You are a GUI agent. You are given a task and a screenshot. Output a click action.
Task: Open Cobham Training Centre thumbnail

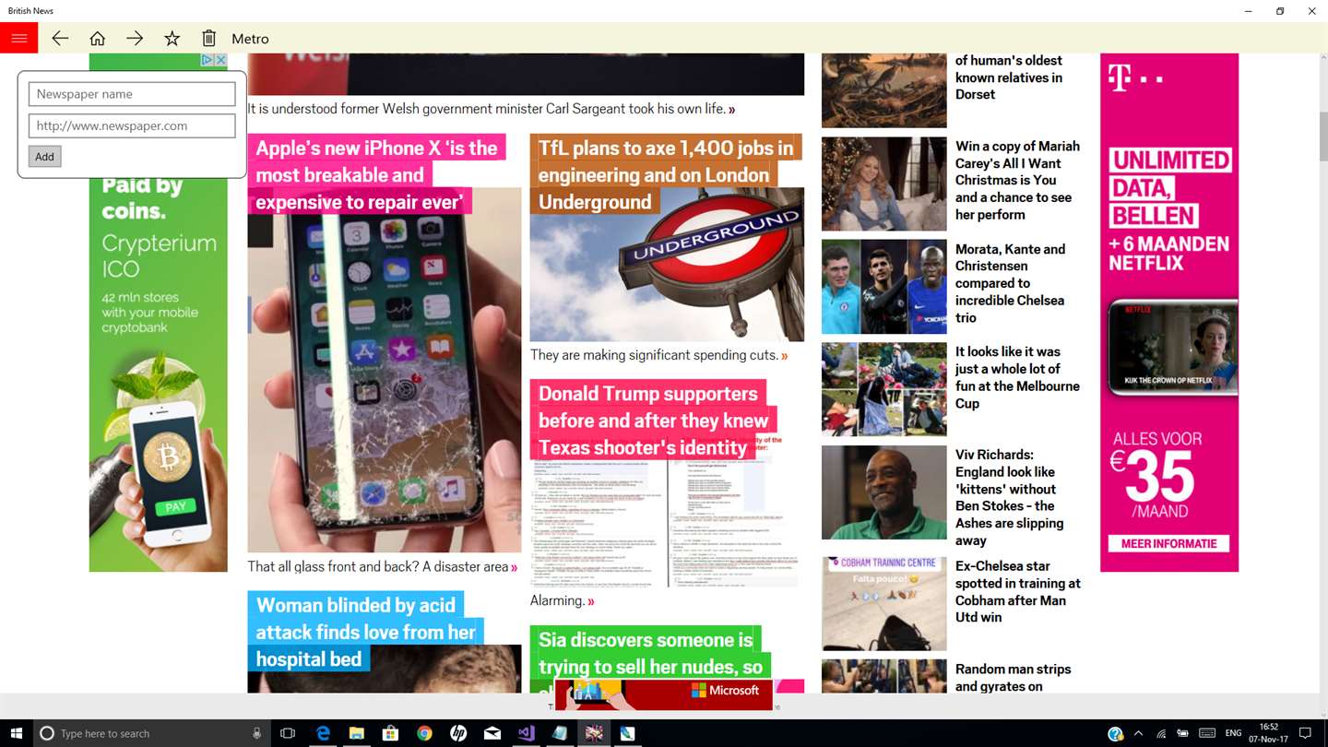[x=883, y=603]
